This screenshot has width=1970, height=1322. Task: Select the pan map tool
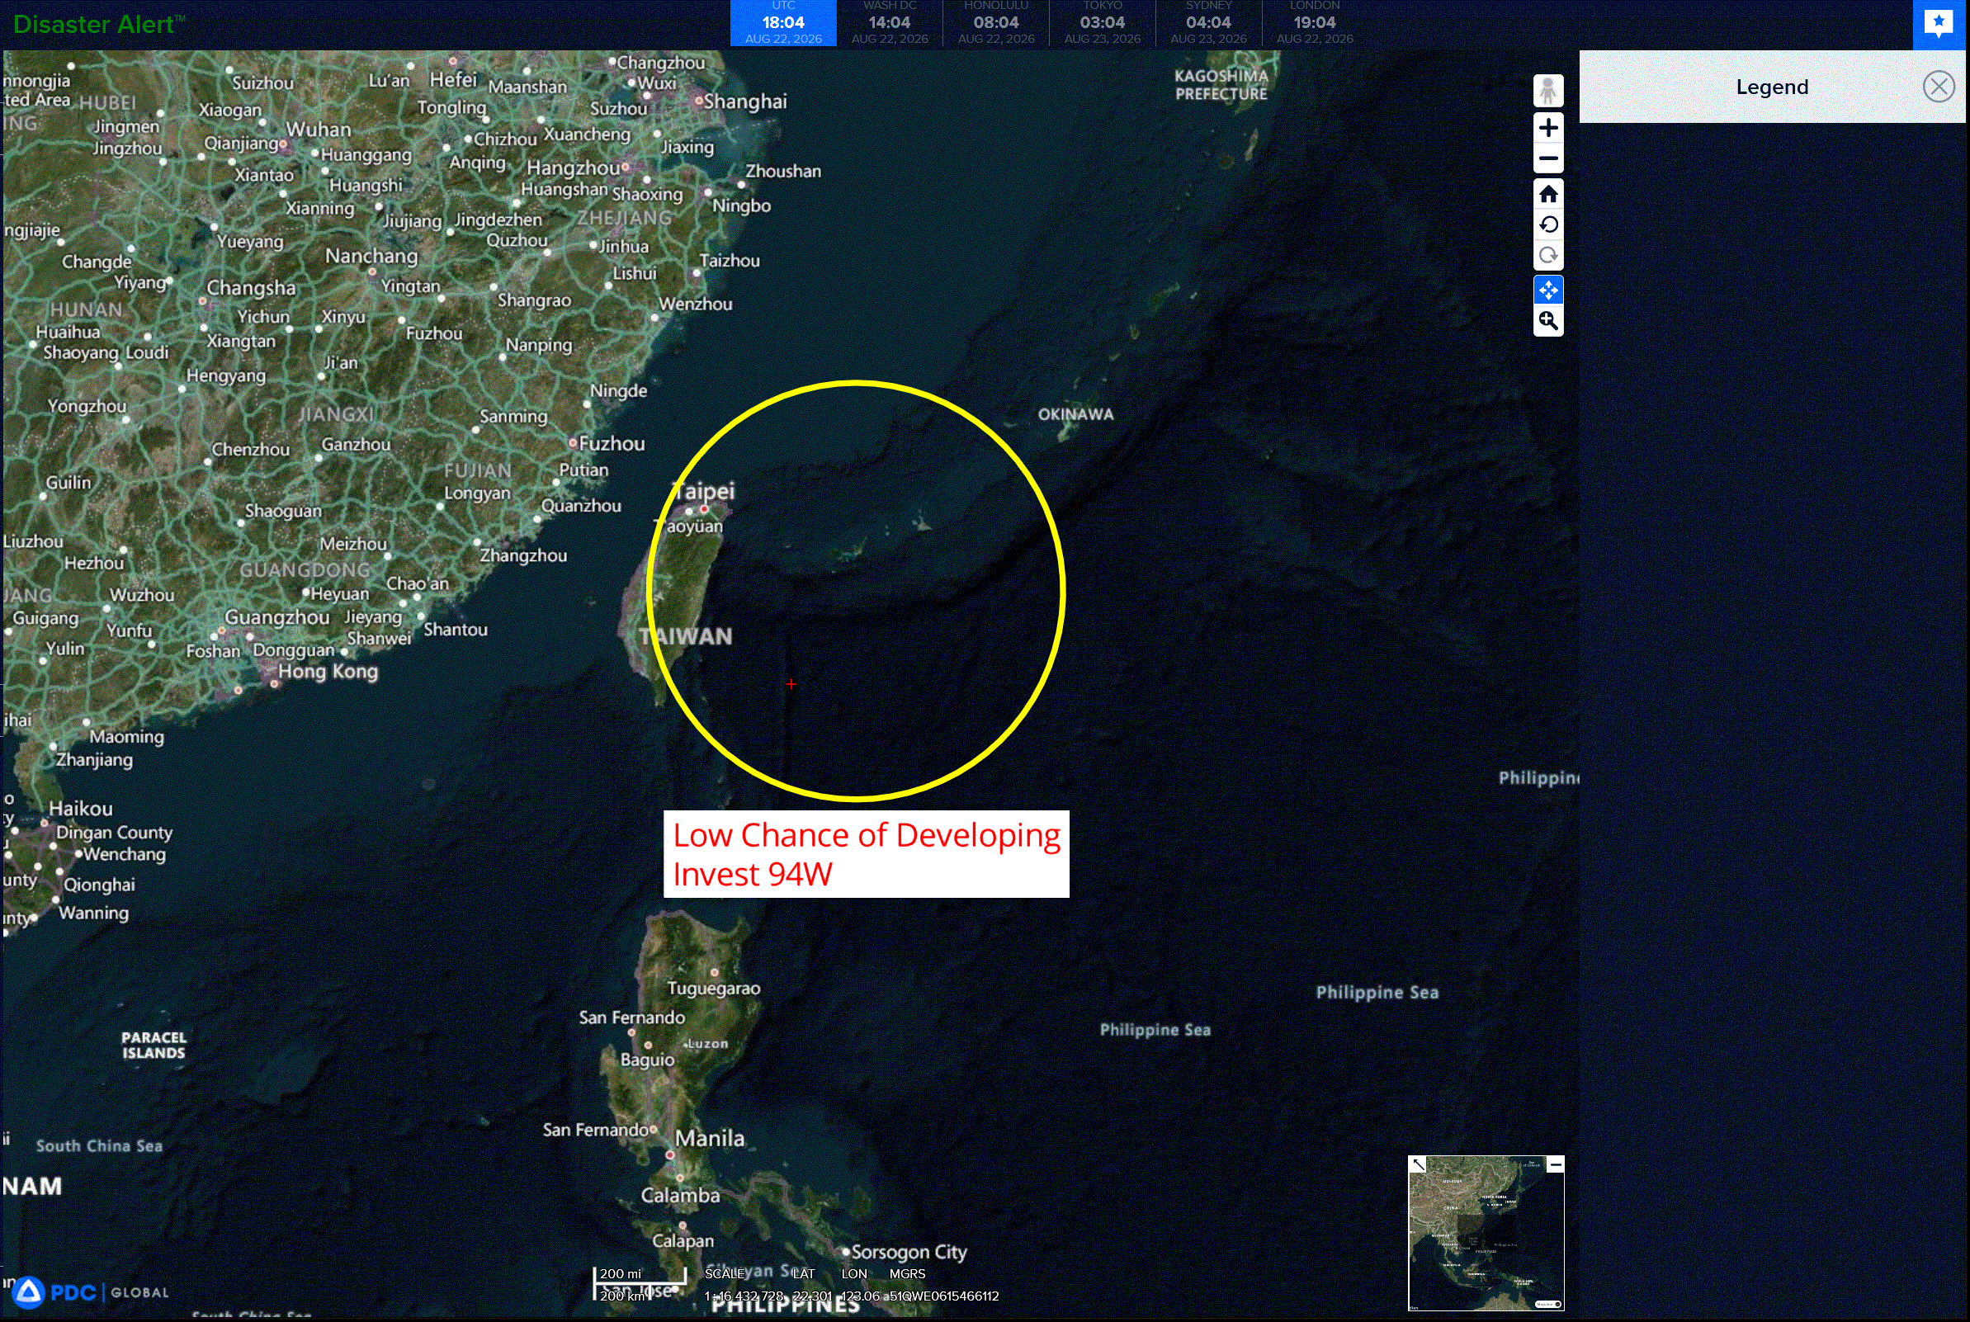pyautogui.click(x=1547, y=290)
